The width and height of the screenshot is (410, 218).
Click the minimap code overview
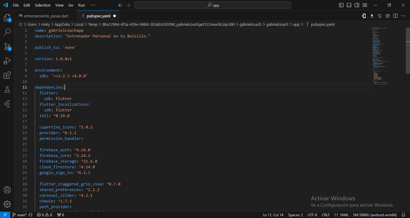tap(387, 56)
